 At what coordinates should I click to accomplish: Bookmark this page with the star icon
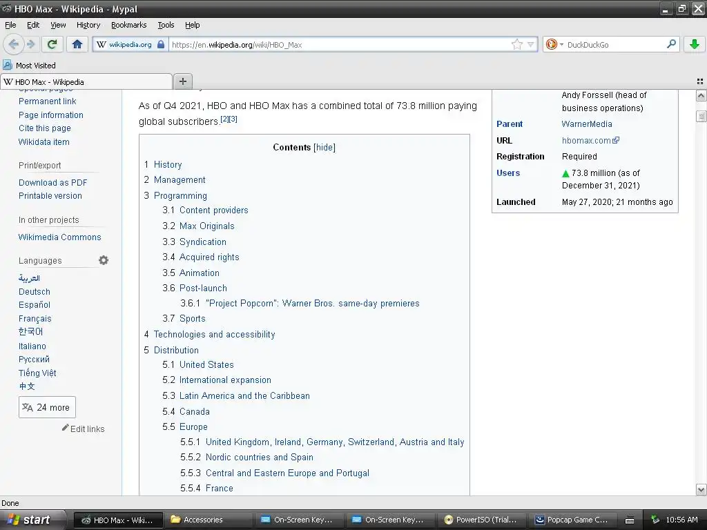coord(516,44)
